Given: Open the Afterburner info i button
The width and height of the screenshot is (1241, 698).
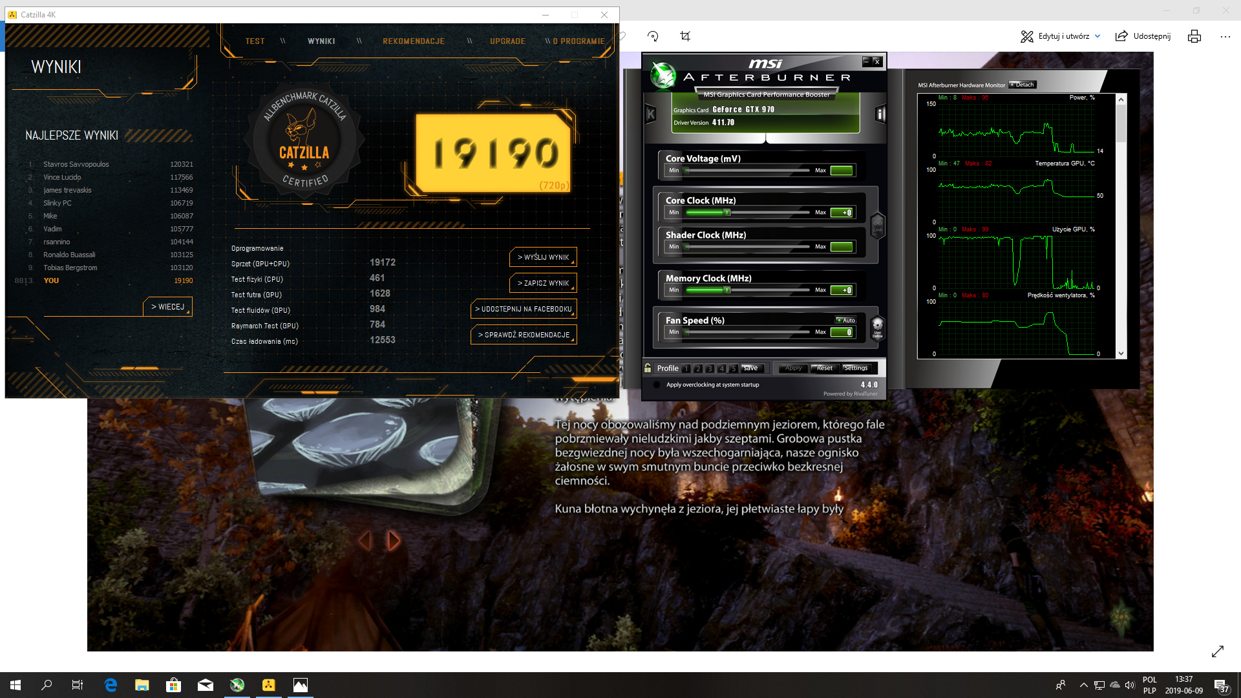Looking at the screenshot, I should (x=880, y=114).
